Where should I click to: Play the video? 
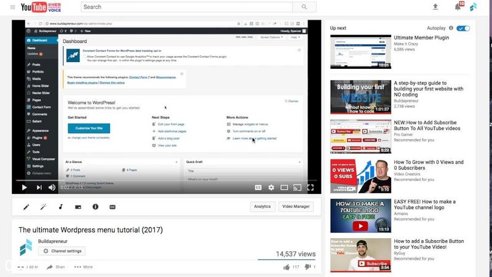[x=24, y=188]
